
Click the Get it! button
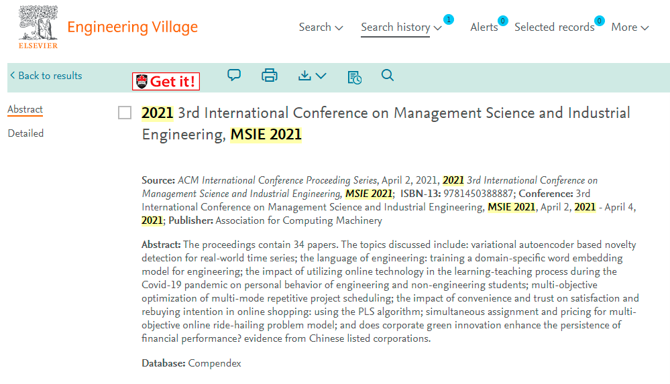pos(166,81)
